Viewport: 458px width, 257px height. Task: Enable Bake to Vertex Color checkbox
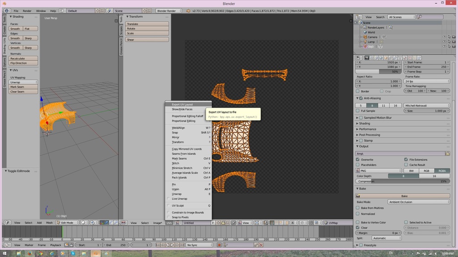pyautogui.click(x=358, y=222)
